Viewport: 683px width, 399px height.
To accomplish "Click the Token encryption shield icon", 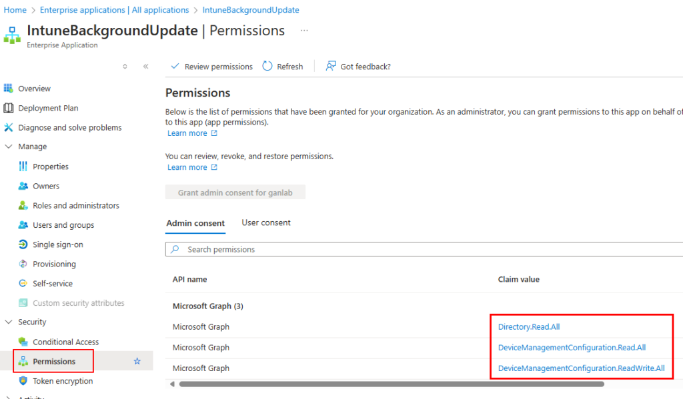I will coord(23,381).
